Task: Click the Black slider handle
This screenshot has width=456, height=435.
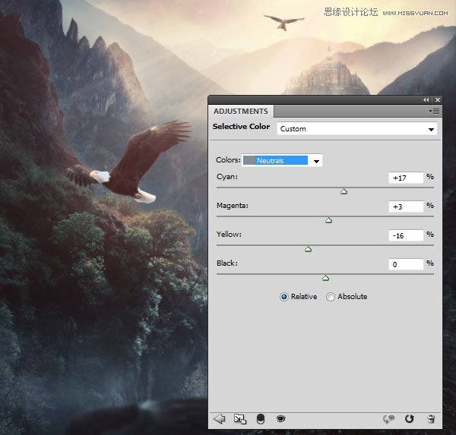Action: [x=326, y=278]
